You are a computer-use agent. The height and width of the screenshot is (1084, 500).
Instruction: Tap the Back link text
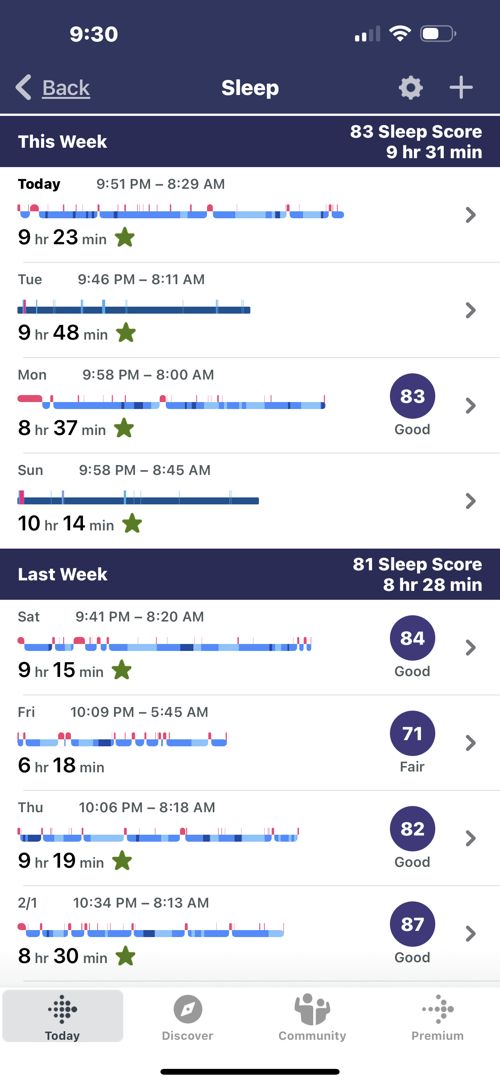(66, 88)
